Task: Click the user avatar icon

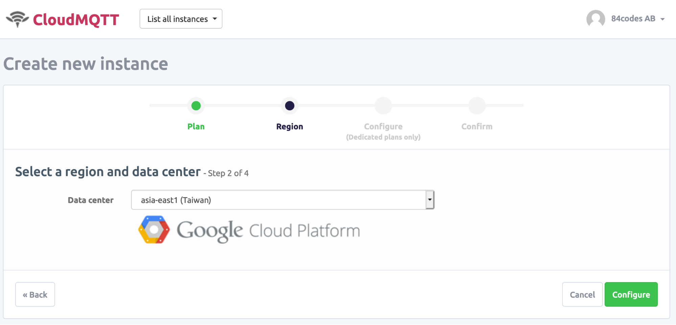Action: tap(596, 19)
